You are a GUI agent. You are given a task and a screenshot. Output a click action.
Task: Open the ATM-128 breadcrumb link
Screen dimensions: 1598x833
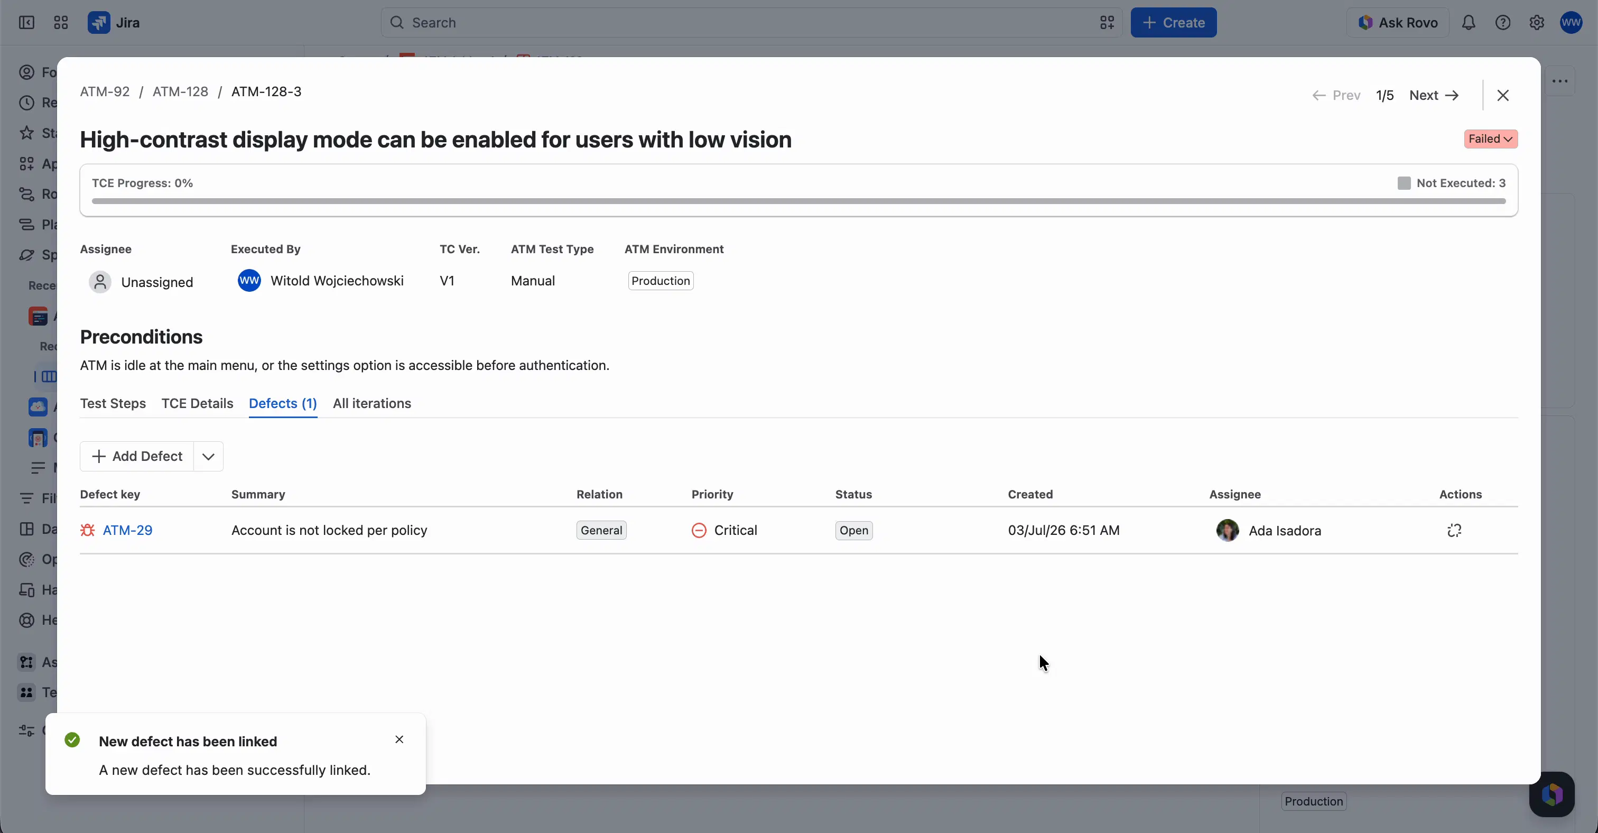coord(181,92)
